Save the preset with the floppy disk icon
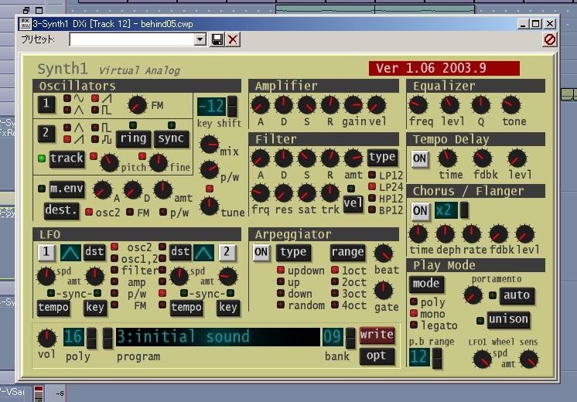Viewport: 577px width, 402px height. tap(217, 39)
